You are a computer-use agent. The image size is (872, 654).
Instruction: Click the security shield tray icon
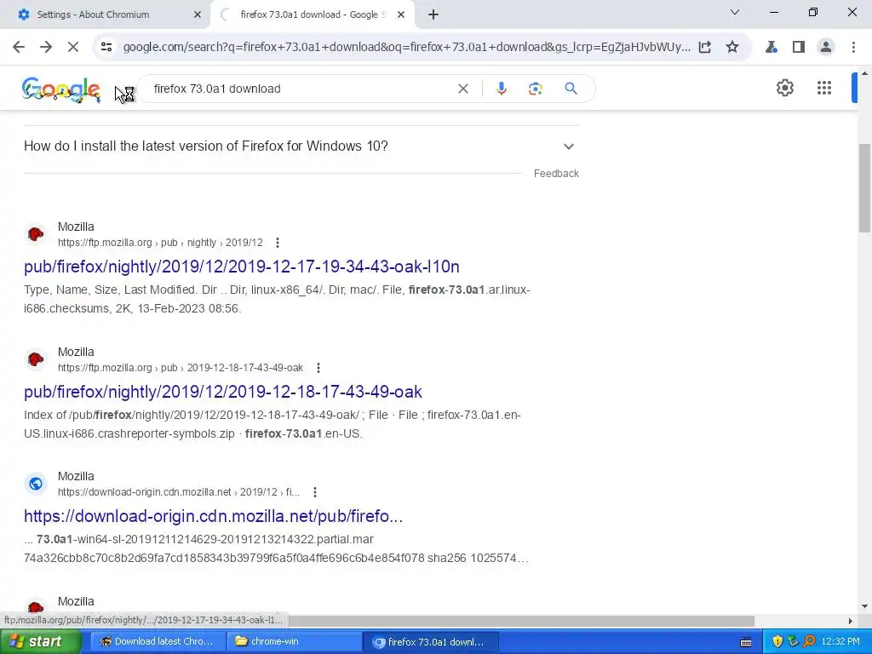(x=777, y=642)
